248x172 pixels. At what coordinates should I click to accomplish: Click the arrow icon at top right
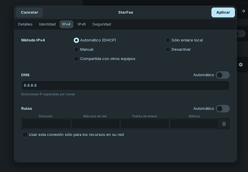(243, 11)
